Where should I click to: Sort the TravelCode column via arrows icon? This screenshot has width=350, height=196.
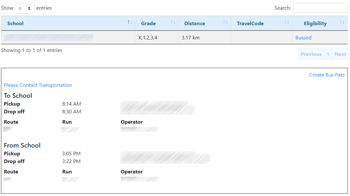click(286, 22)
